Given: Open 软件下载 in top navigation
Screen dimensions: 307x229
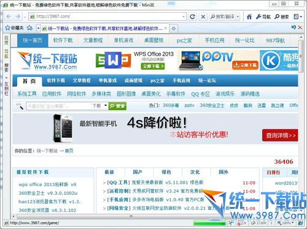Looking at the screenshot, I should 63,40.
